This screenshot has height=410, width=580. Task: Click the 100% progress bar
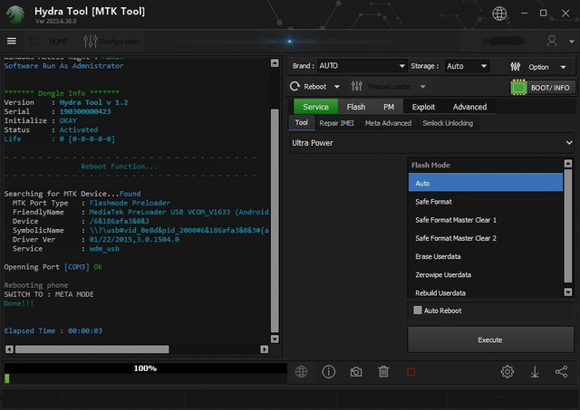coord(145,372)
